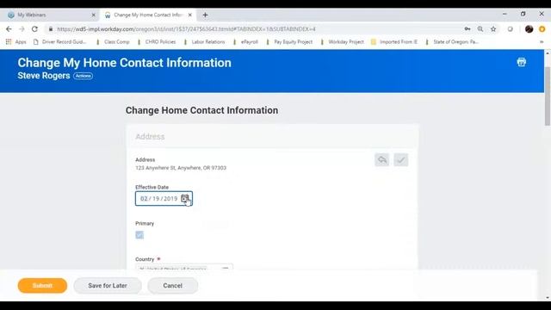Open the Effective Date calendar picker
551x310 pixels.
tap(185, 199)
